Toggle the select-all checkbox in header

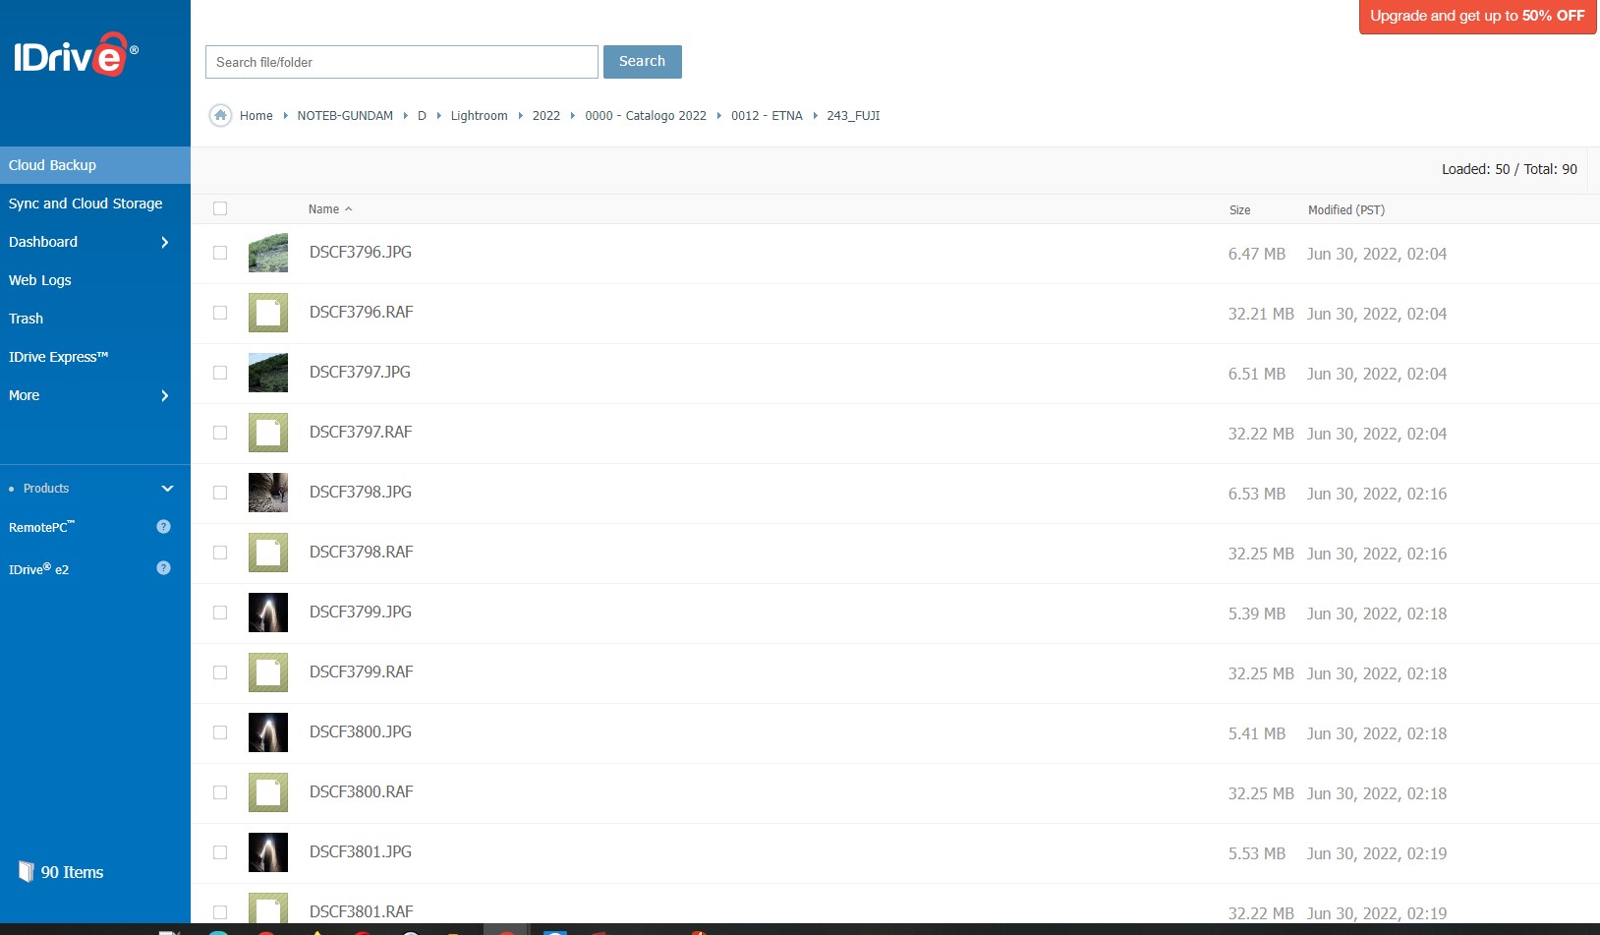pos(220,208)
